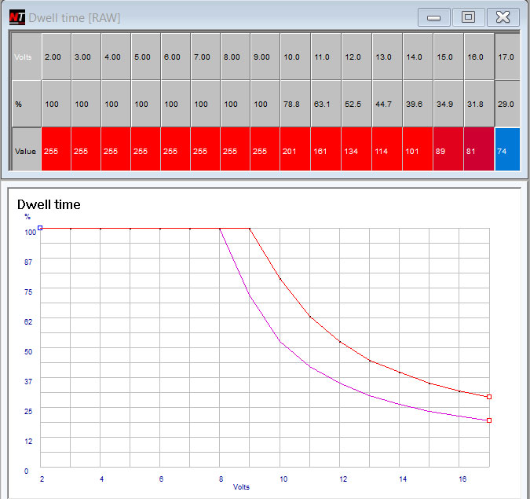Select the 29.0 percent cell
Viewport: 530px width, 499px height.
(x=507, y=104)
